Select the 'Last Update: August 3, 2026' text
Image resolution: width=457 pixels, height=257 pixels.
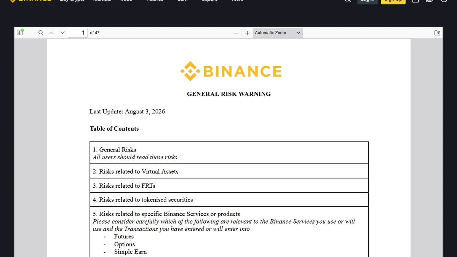point(127,112)
